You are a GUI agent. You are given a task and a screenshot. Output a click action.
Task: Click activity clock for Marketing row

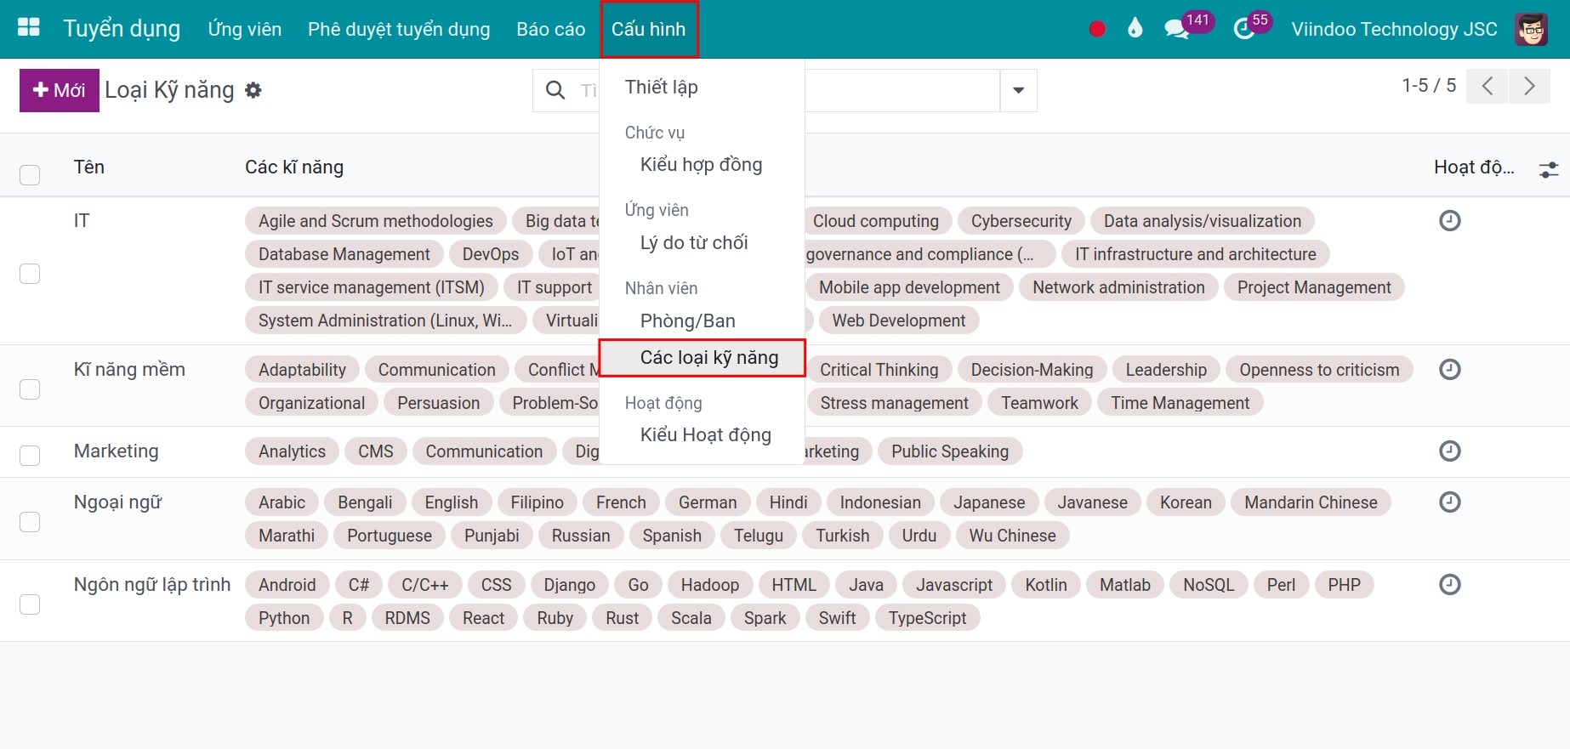point(1449,451)
